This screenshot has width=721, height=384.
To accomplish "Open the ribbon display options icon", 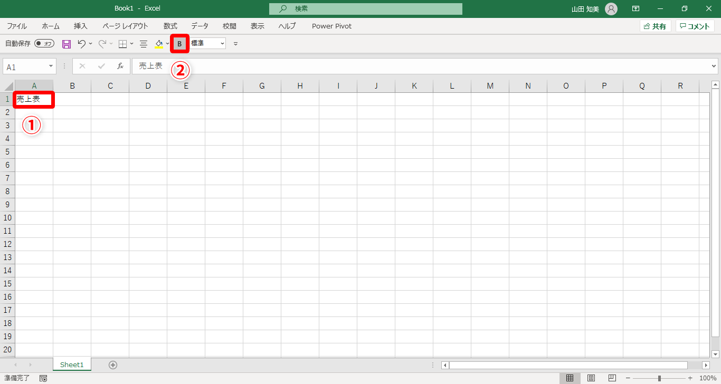I will pos(636,8).
